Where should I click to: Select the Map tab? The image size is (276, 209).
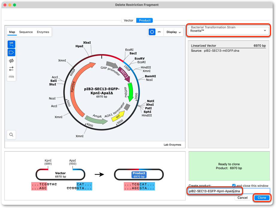tap(12, 32)
